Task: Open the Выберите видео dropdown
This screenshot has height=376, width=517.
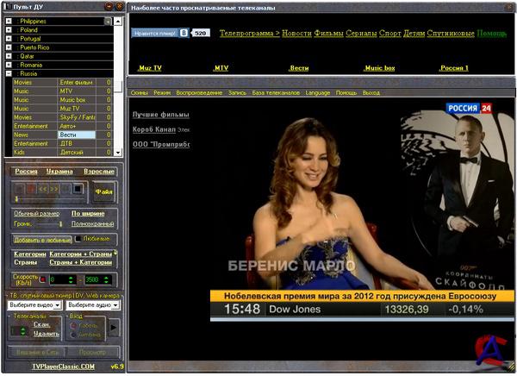Action: tap(34, 305)
